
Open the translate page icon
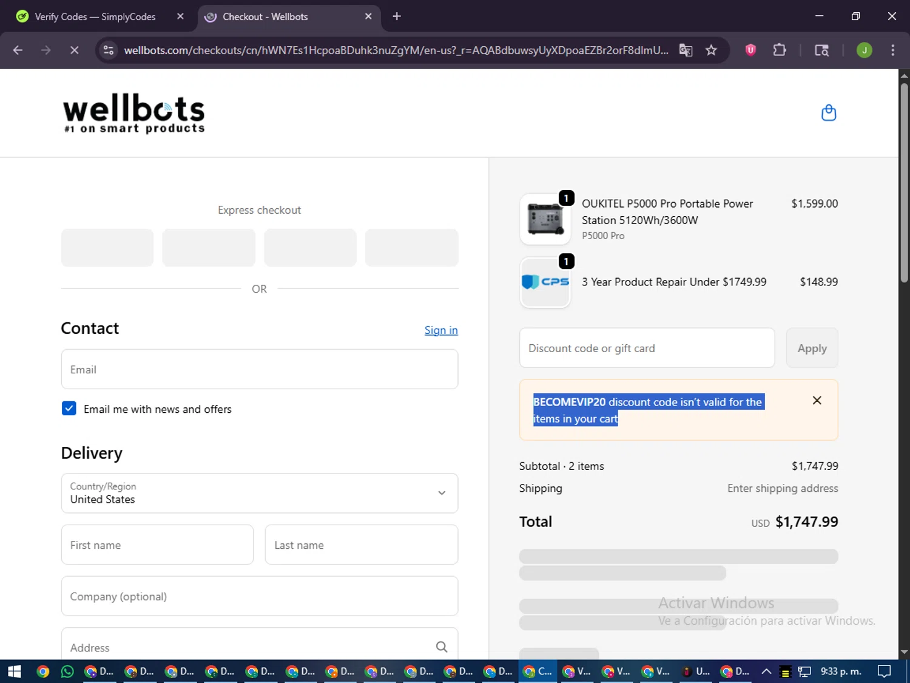click(x=686, y=50)
